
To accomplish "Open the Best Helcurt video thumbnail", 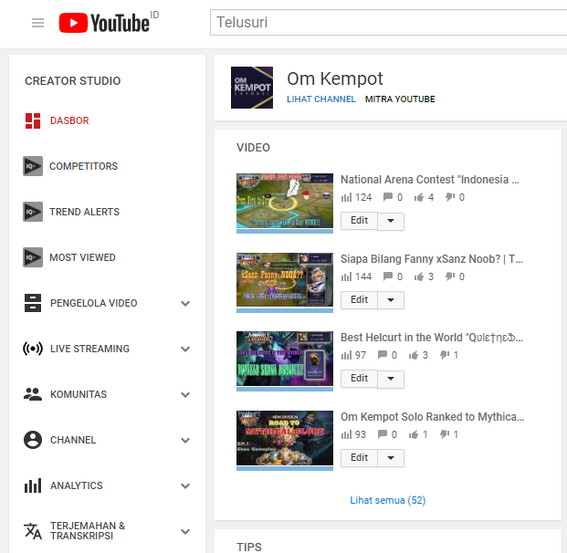I will tap(285, 359).
